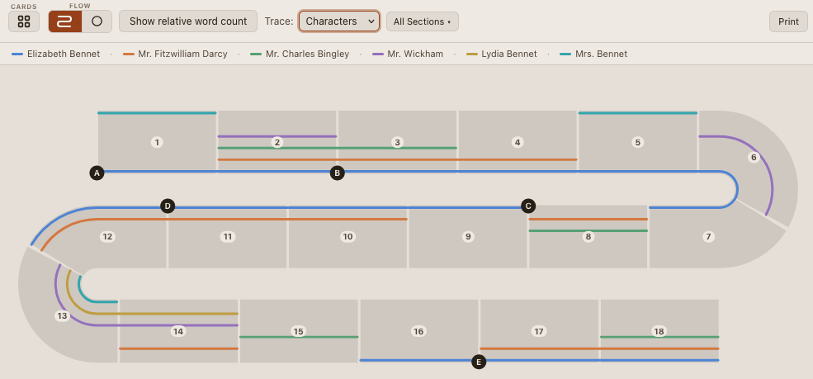Open scene 7 tile
Image resolution: width=813 pixels, height=379 pixels.
[708, 237]
